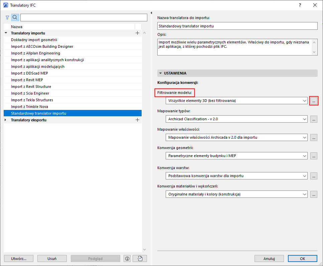323x266 pixels.
Task: Open Mapowanie właściwości options ellipsis button
Action: coord(314,137)
